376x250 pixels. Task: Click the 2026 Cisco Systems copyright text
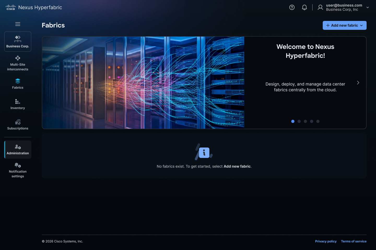62,241
